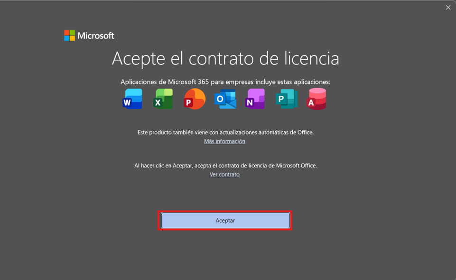Close the license agreement dialog

(x=448, y=8)
